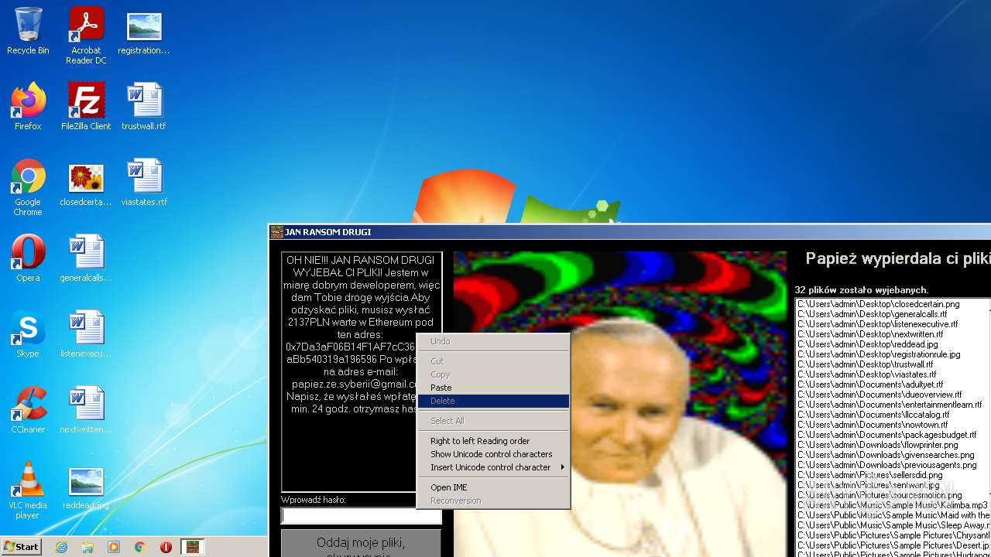Select previousagents.png in the file list
Image resolution: width=991 pixels, height=557 pixels.
pyautogui.click(x=886, y=465)
